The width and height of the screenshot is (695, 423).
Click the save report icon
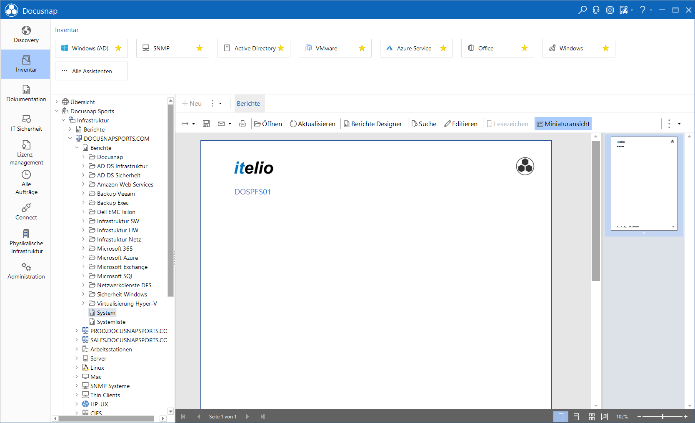pos(206,124)
